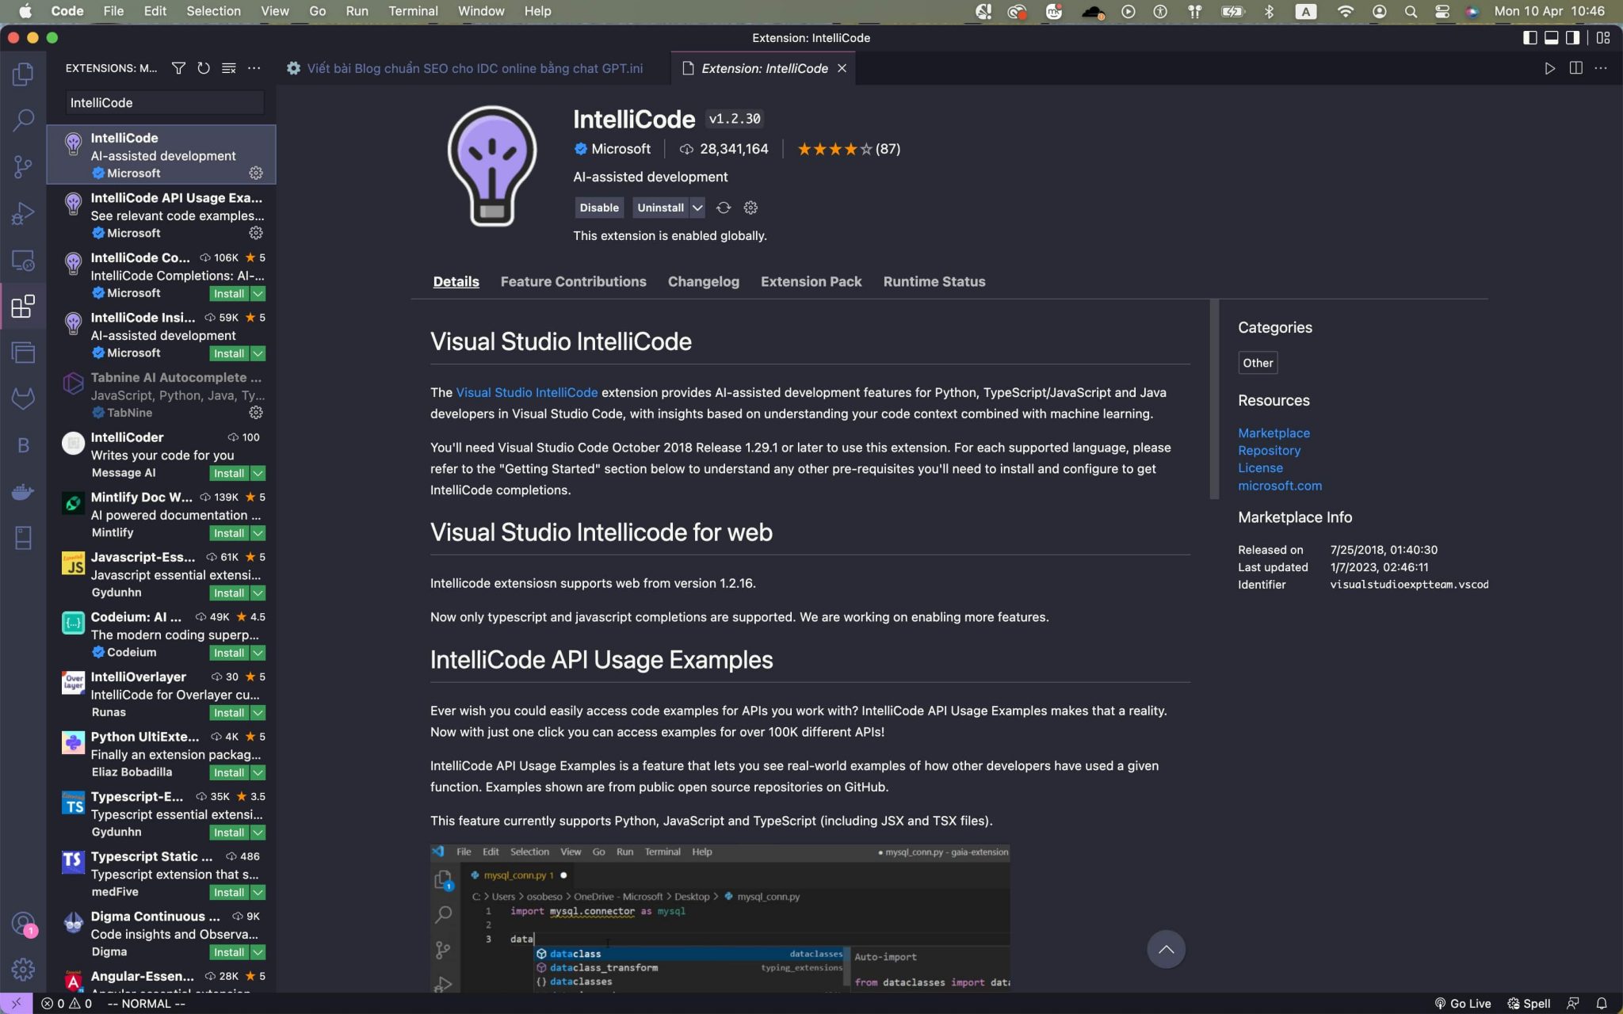Viewport: 1623px width, 1014px height.
Task: Open install dropdown for Python UltiExtension
Action: pos(258,772)
